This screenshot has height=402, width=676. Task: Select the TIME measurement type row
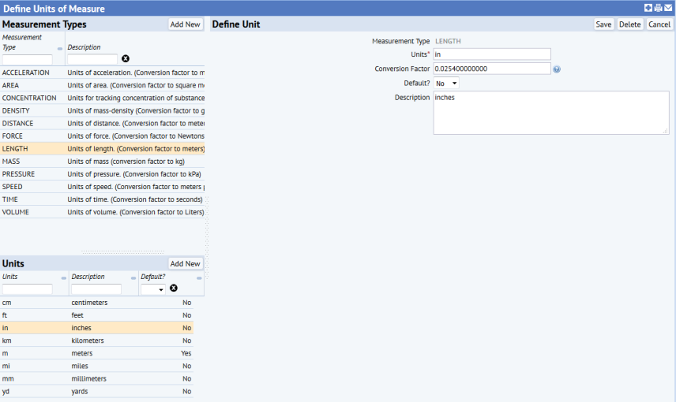pyautogui.click(x=102, y=199)
